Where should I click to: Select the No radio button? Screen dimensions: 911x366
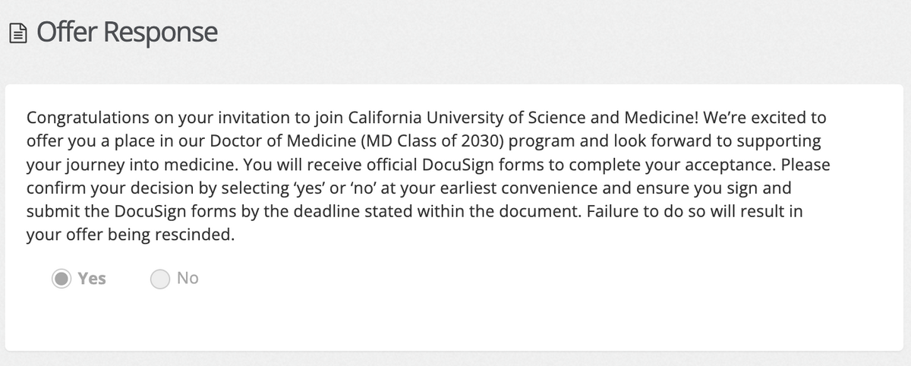point(160,279)
